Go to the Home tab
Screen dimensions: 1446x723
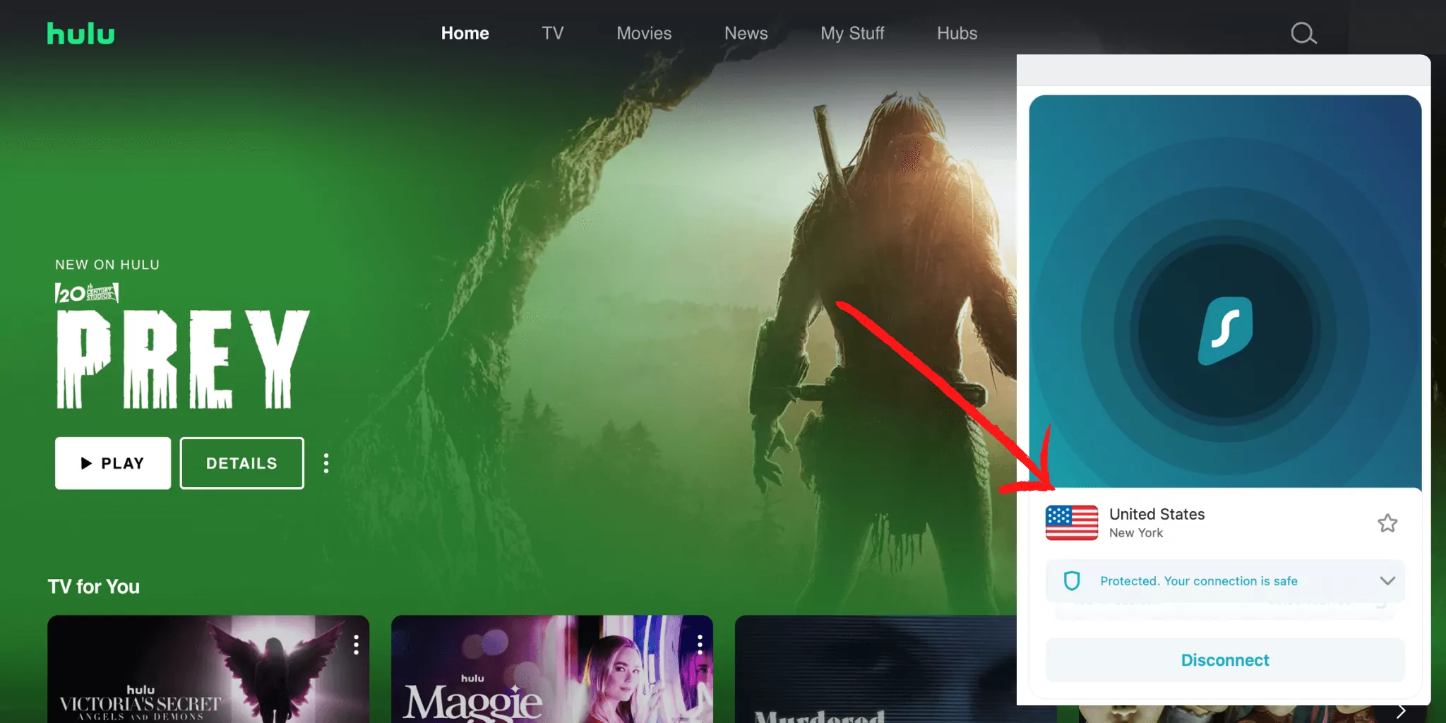(x=465, y=33)
